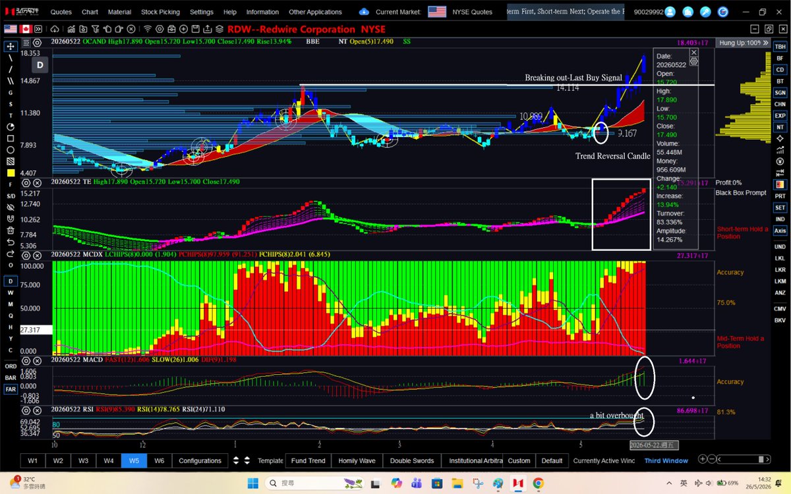Screen dimensions: 791x494
Task: Select the circle drawing tool
Action: pos(11,150)
